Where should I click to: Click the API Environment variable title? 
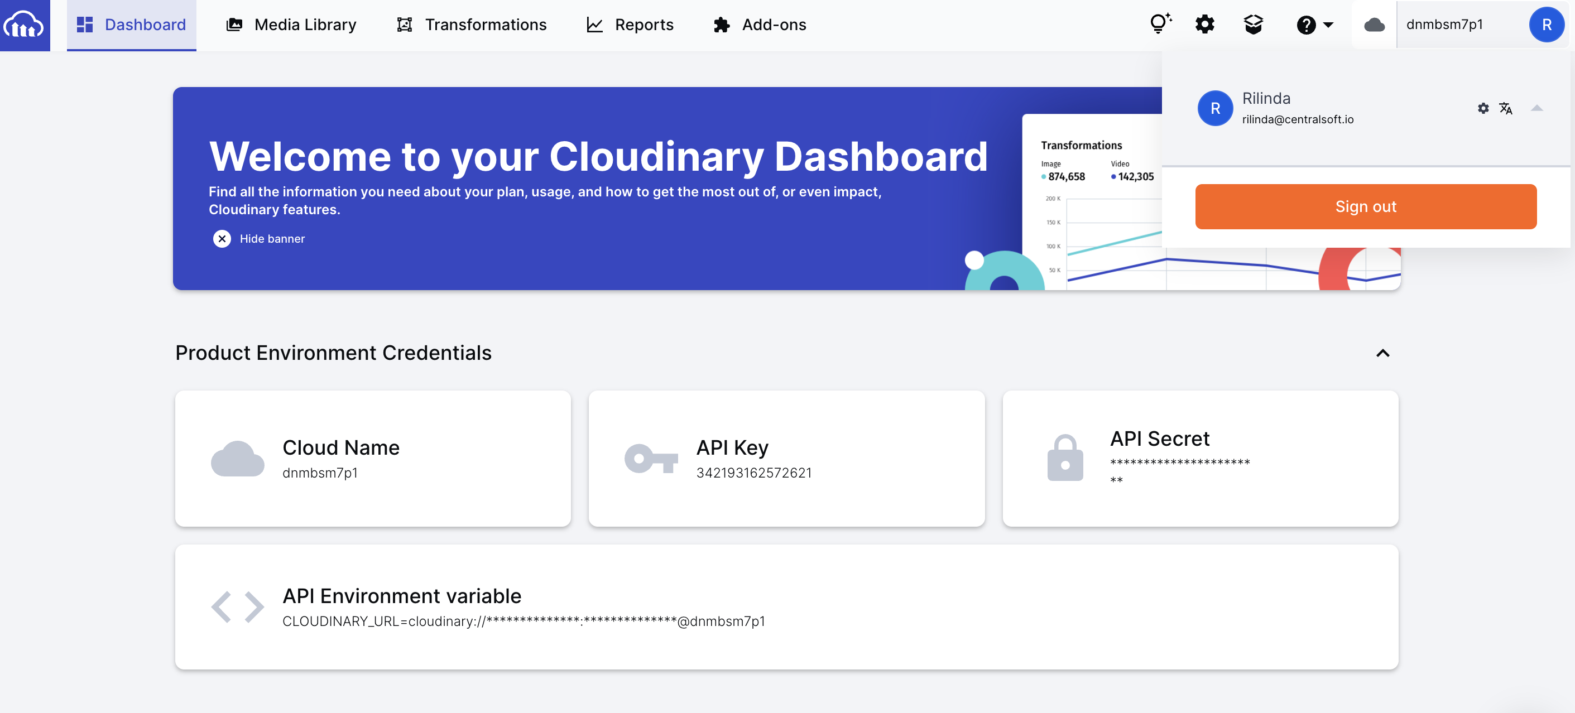(402, 596)
